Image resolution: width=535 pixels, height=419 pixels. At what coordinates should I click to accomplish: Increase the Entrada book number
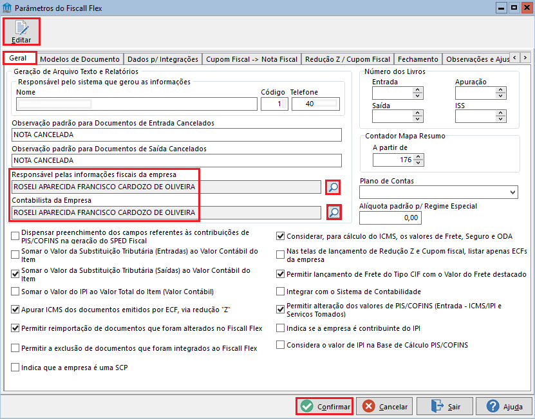418,90
